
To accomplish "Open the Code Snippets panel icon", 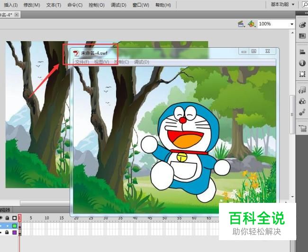I will click(x=302, y=90).
